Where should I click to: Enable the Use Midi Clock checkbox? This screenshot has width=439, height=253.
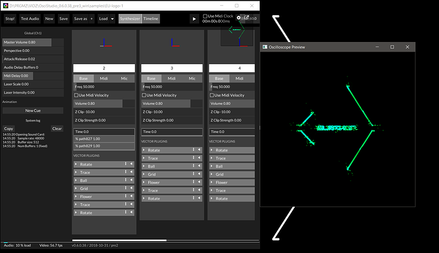(205, 17)
